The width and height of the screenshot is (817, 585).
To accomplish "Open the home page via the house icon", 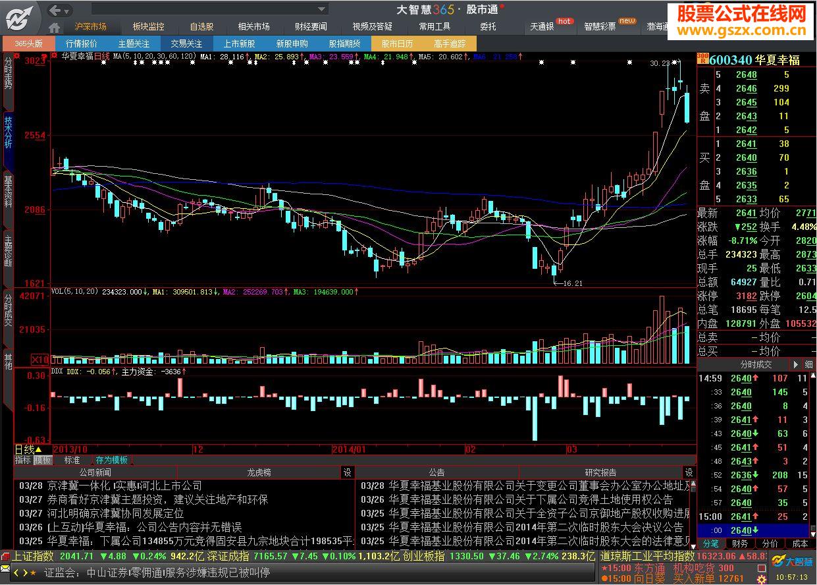I will pyautogui.click(x=55, y=27).
